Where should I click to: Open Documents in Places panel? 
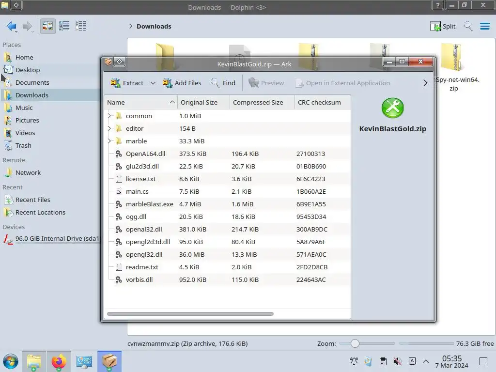[51, 82]
